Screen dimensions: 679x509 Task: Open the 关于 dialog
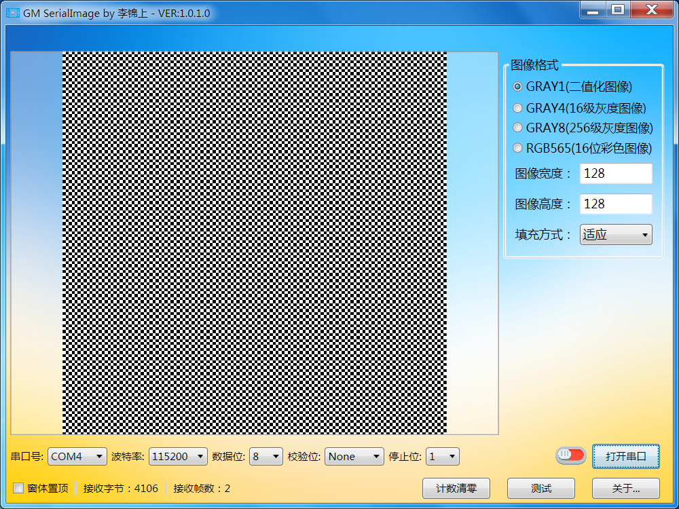[625, 489]
